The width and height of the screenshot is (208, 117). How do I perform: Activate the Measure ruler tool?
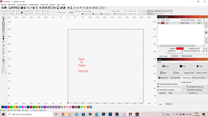(x=3, y=42)
